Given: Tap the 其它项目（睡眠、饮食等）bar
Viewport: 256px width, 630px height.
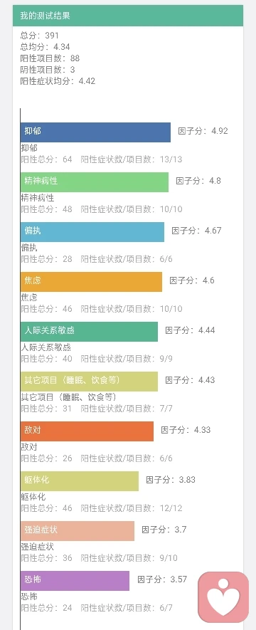Looking at the screenshot, I should click(89, 382).
